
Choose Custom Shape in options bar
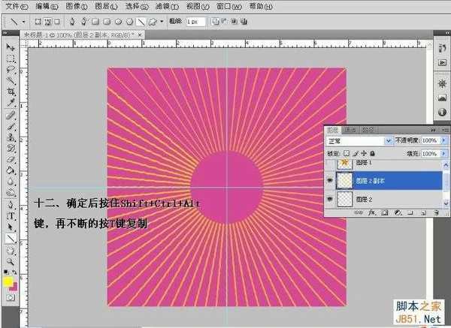tap(152, 22)
